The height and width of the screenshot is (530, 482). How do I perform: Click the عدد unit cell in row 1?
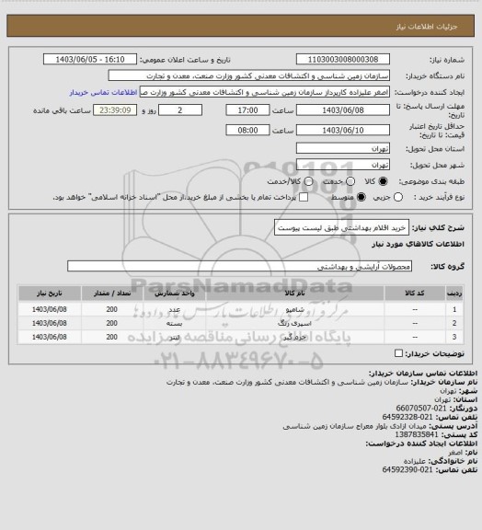(x=175, y=309)
